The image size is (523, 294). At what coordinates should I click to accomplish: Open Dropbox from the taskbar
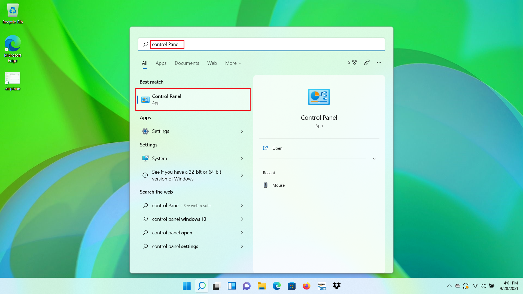point(337,286)
